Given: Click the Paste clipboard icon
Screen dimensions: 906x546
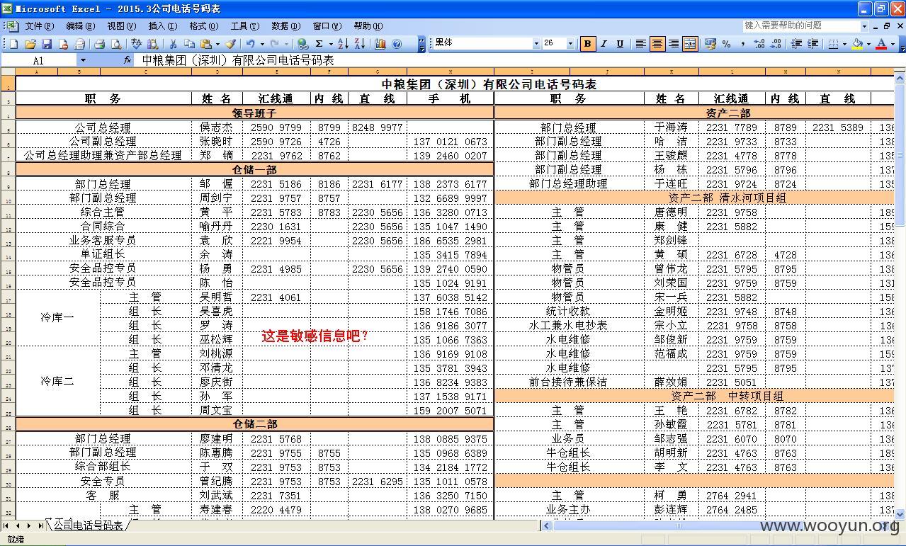Looking at the screenshot, I should coord(205,44).
